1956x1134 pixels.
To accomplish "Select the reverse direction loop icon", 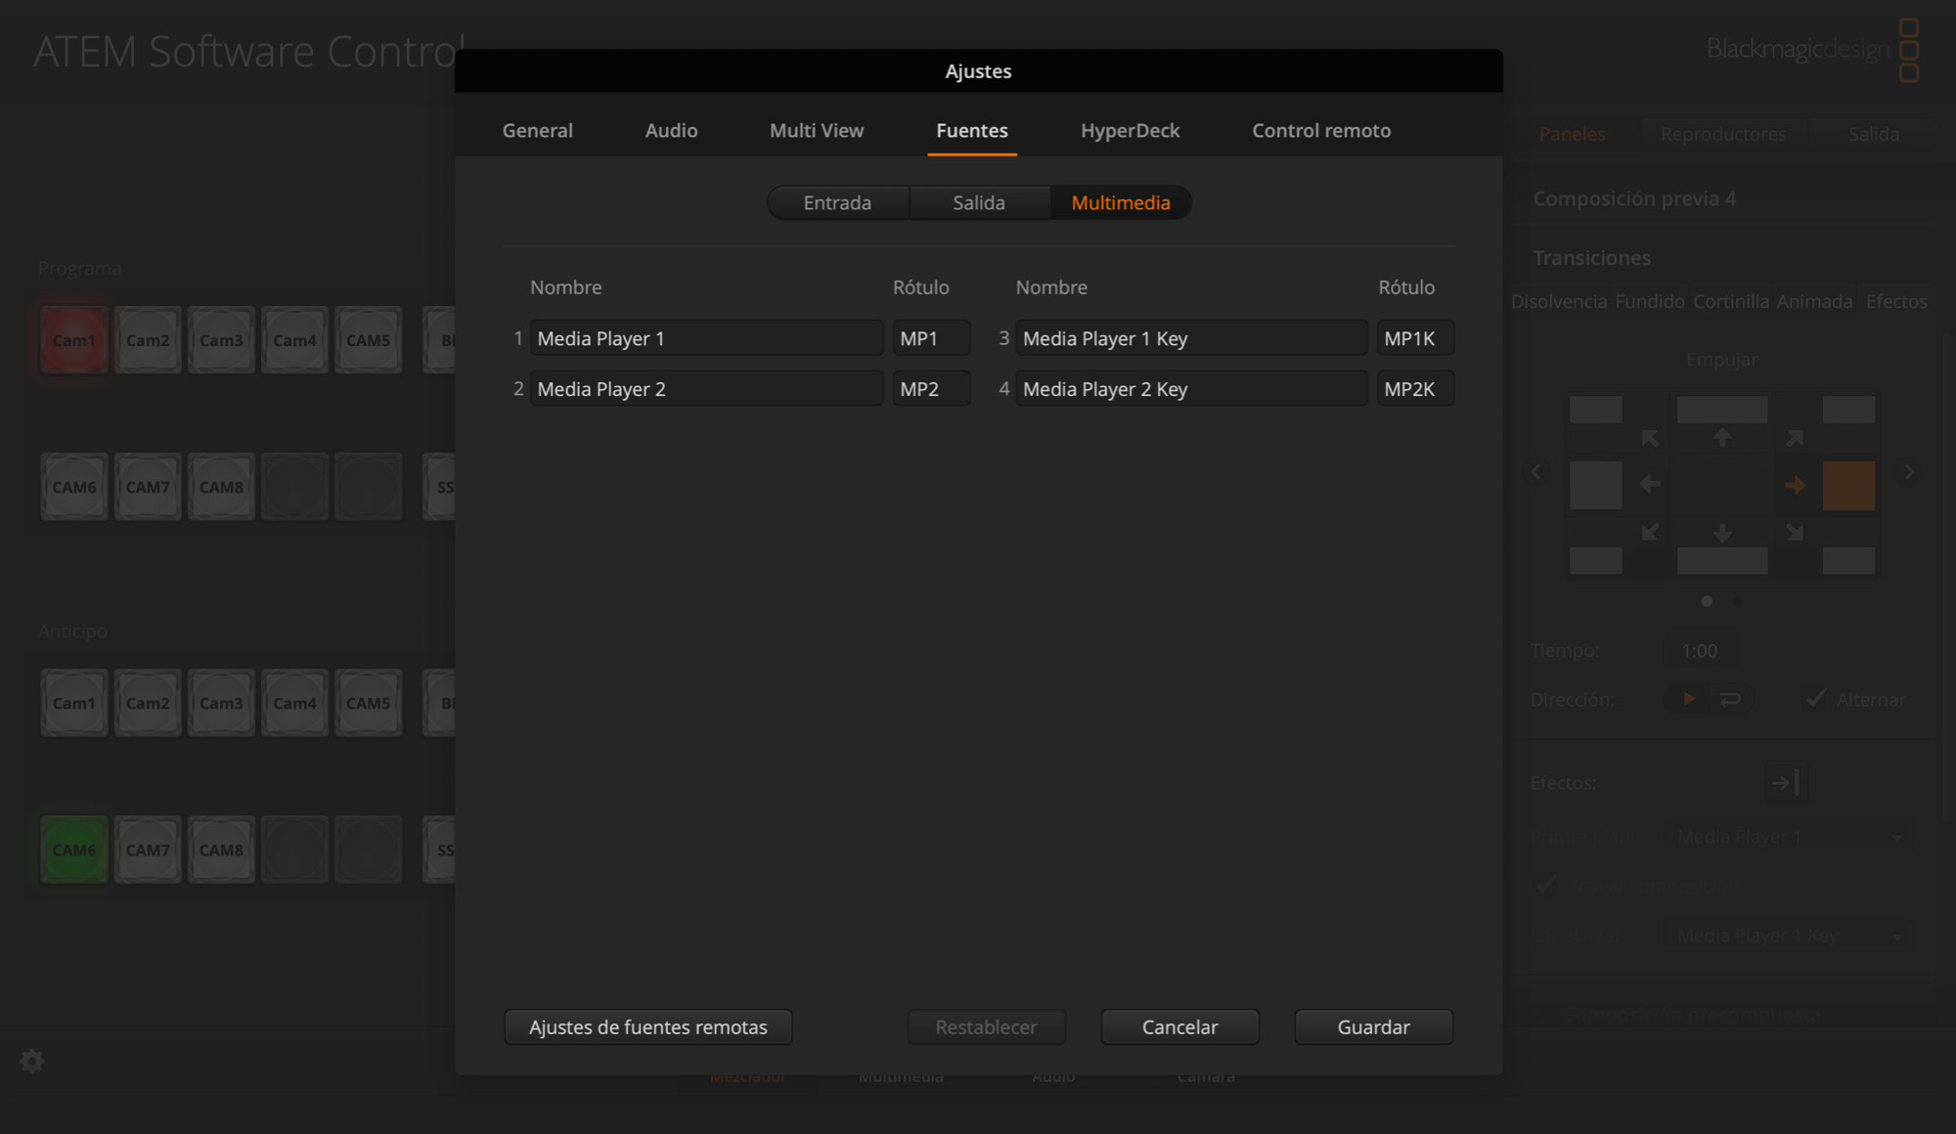I will pos(1729,699).
